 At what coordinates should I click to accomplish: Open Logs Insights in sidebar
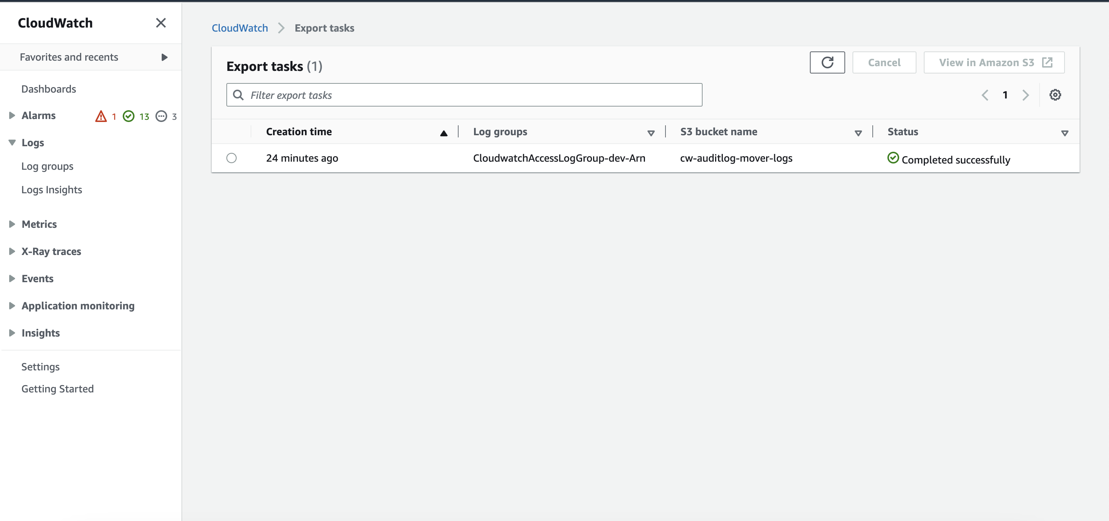pyautogui.click(x=52, y=190)
